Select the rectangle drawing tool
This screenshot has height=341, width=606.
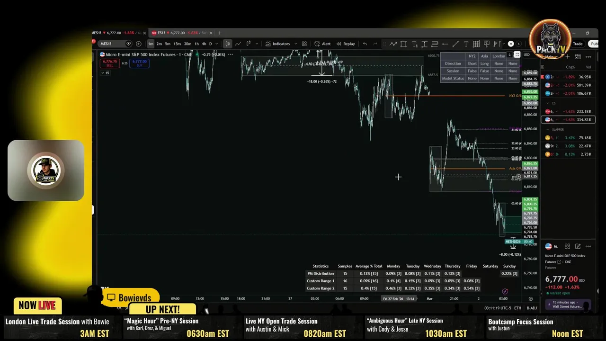(x=403, y=44)
